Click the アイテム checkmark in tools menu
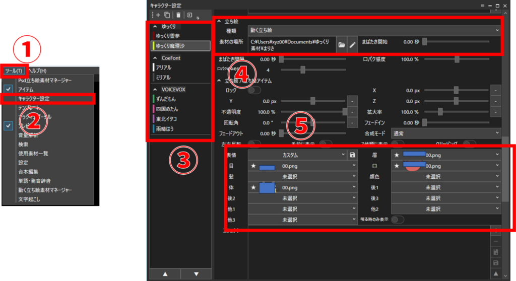This screenshot has height=281, width=516. pyautogui.click(x=9, y=89)
